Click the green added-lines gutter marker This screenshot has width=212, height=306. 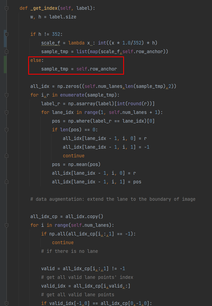click(5, 65)
